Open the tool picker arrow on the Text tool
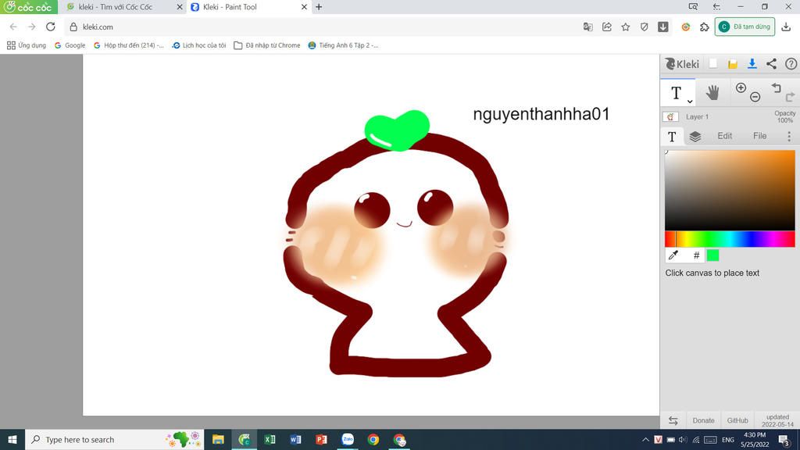The image size is (800, 450). [x=690, y=101]
